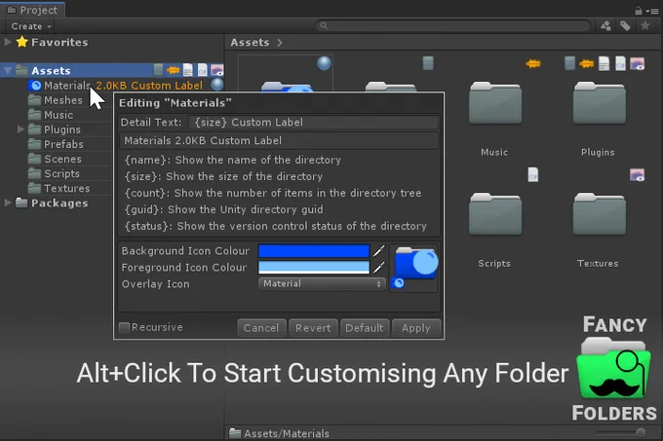Screen dimensions: 663x441
Task: Select the Meshes folder in tree
Action: tap(63, 100)
